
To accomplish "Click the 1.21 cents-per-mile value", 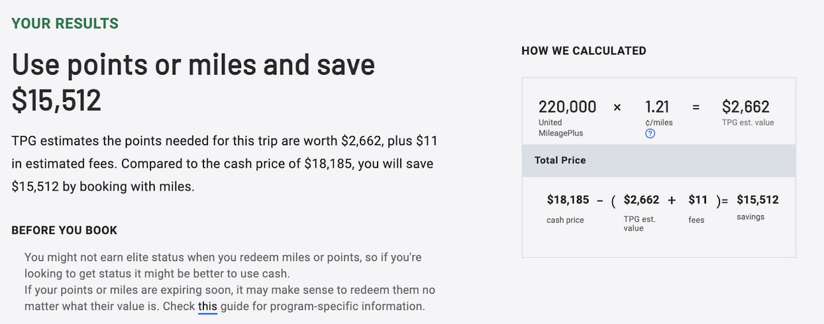I will tap(657, 107).
